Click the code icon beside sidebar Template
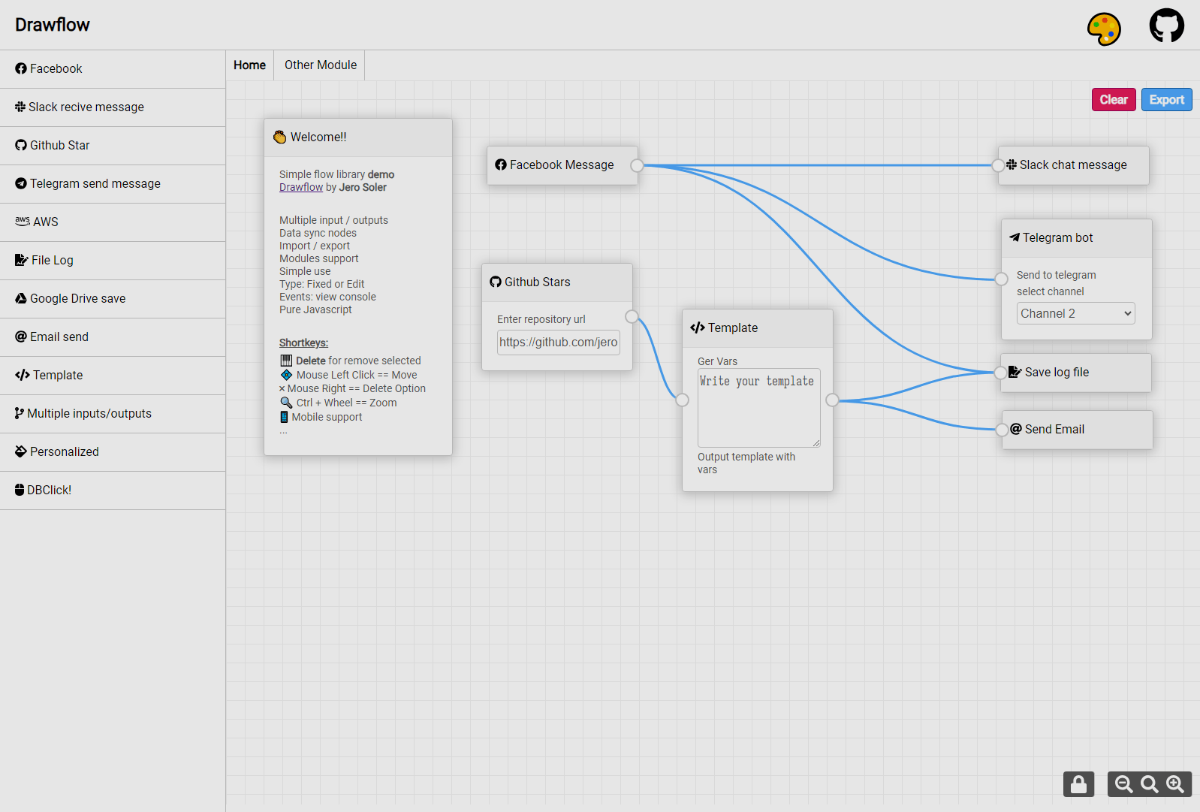The image size is (1200, 812). tap(23, 375)
